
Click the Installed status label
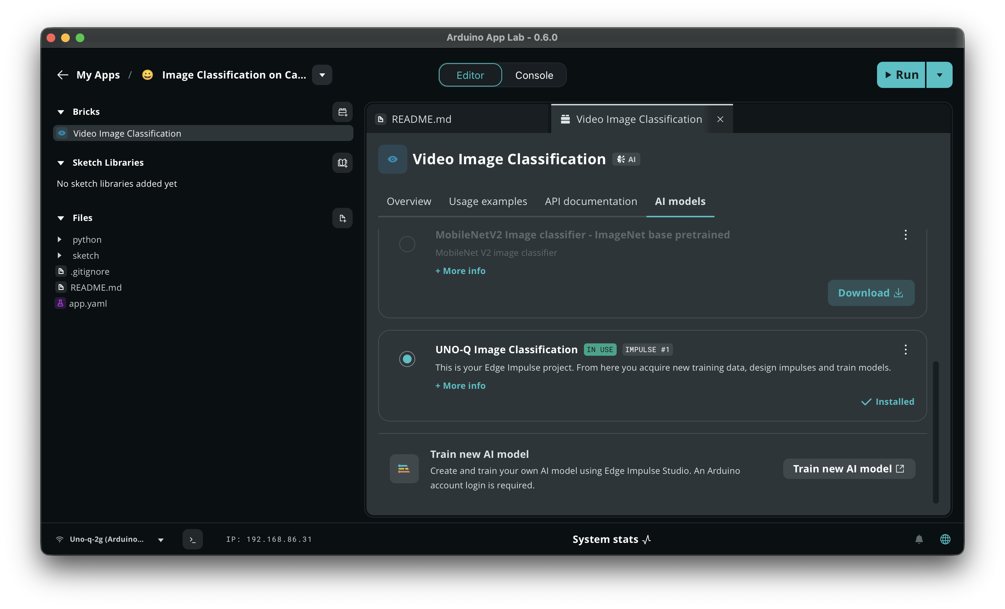click(888, 402)
